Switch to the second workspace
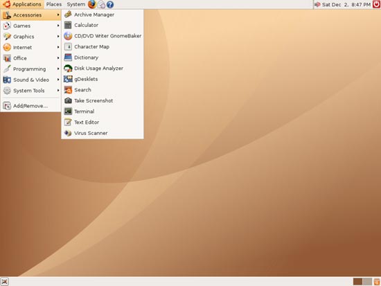This screenshot has width=381, height=286. 367,282
